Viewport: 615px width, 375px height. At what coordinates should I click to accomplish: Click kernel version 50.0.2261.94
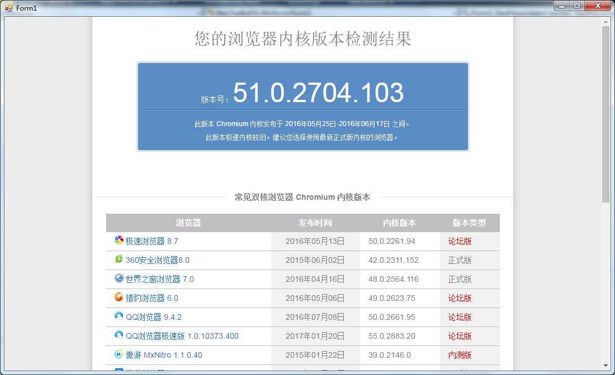pos(392,241)
